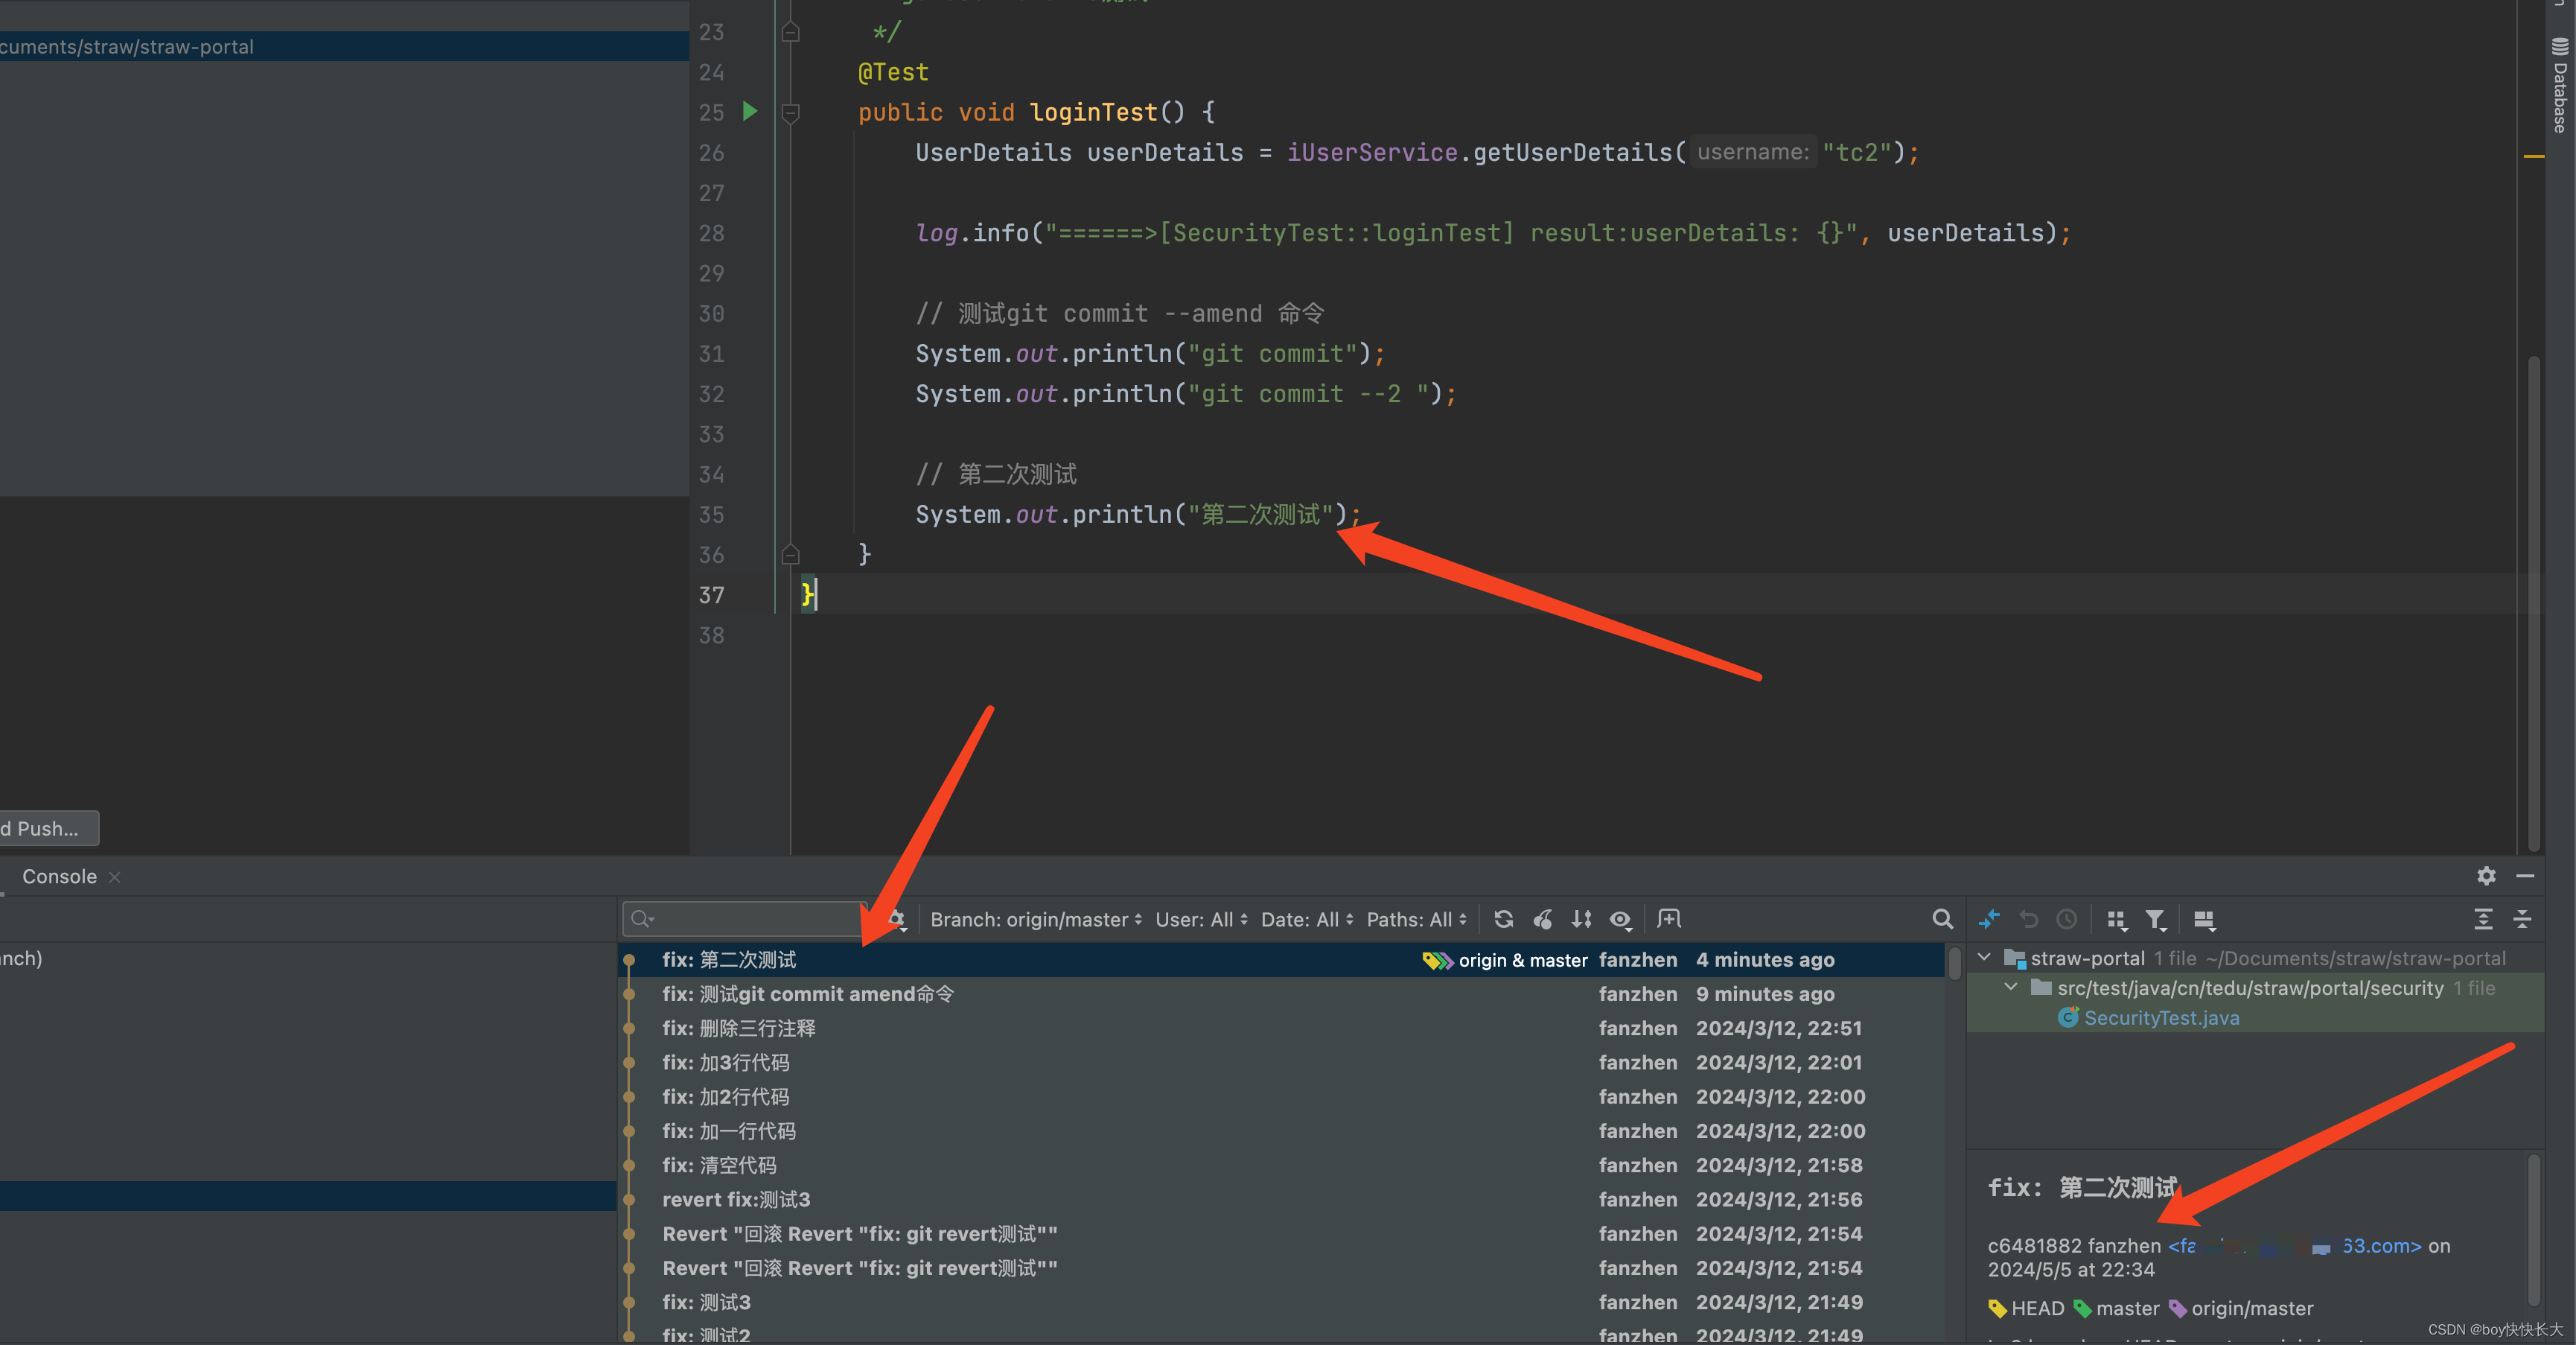Click the straw-portal module folder icon
This screenshot has height=1345, width=2576.
[2014, 958]
